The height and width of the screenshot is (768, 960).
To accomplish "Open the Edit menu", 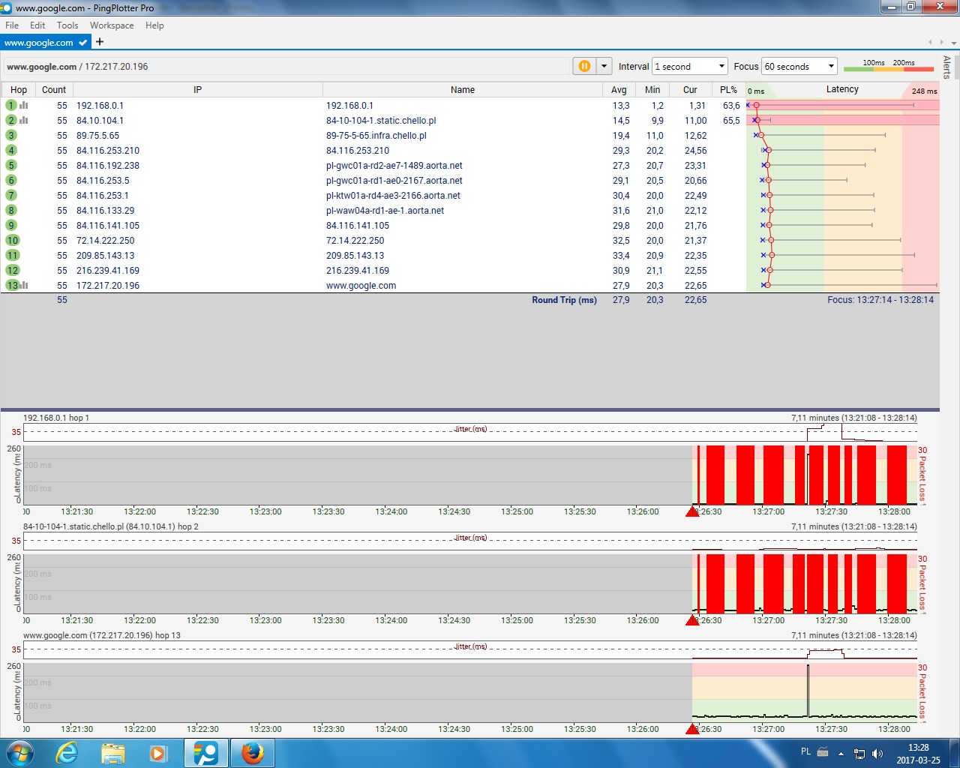I will tap(37, 25).
